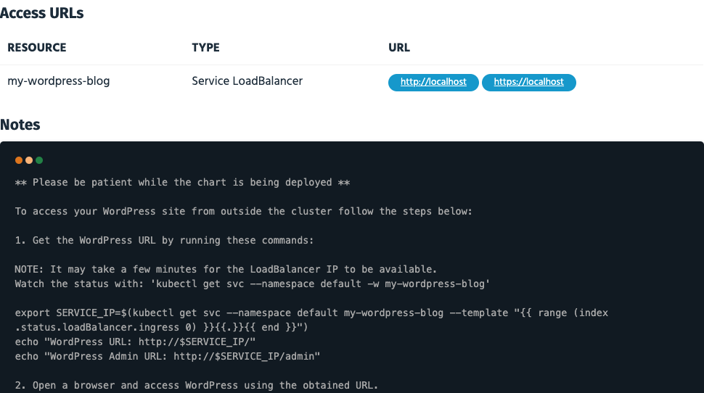Click the export SERVICE_IP command line
This screenshot has width=704, height=393.
click(311, 313)
